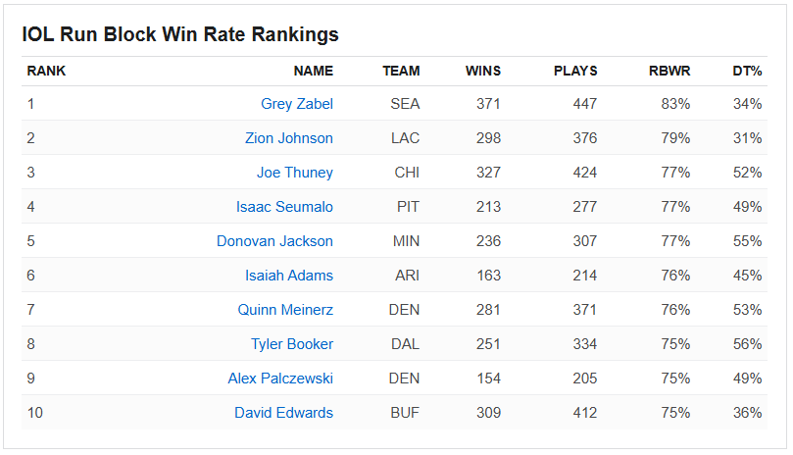
Task: Click Quinn Meinerz's name
Action: click(x=285, y=310)
